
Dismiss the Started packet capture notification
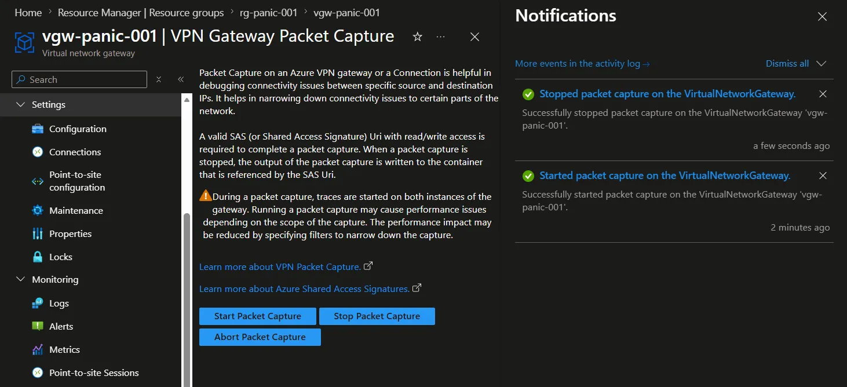coord(823,176)
